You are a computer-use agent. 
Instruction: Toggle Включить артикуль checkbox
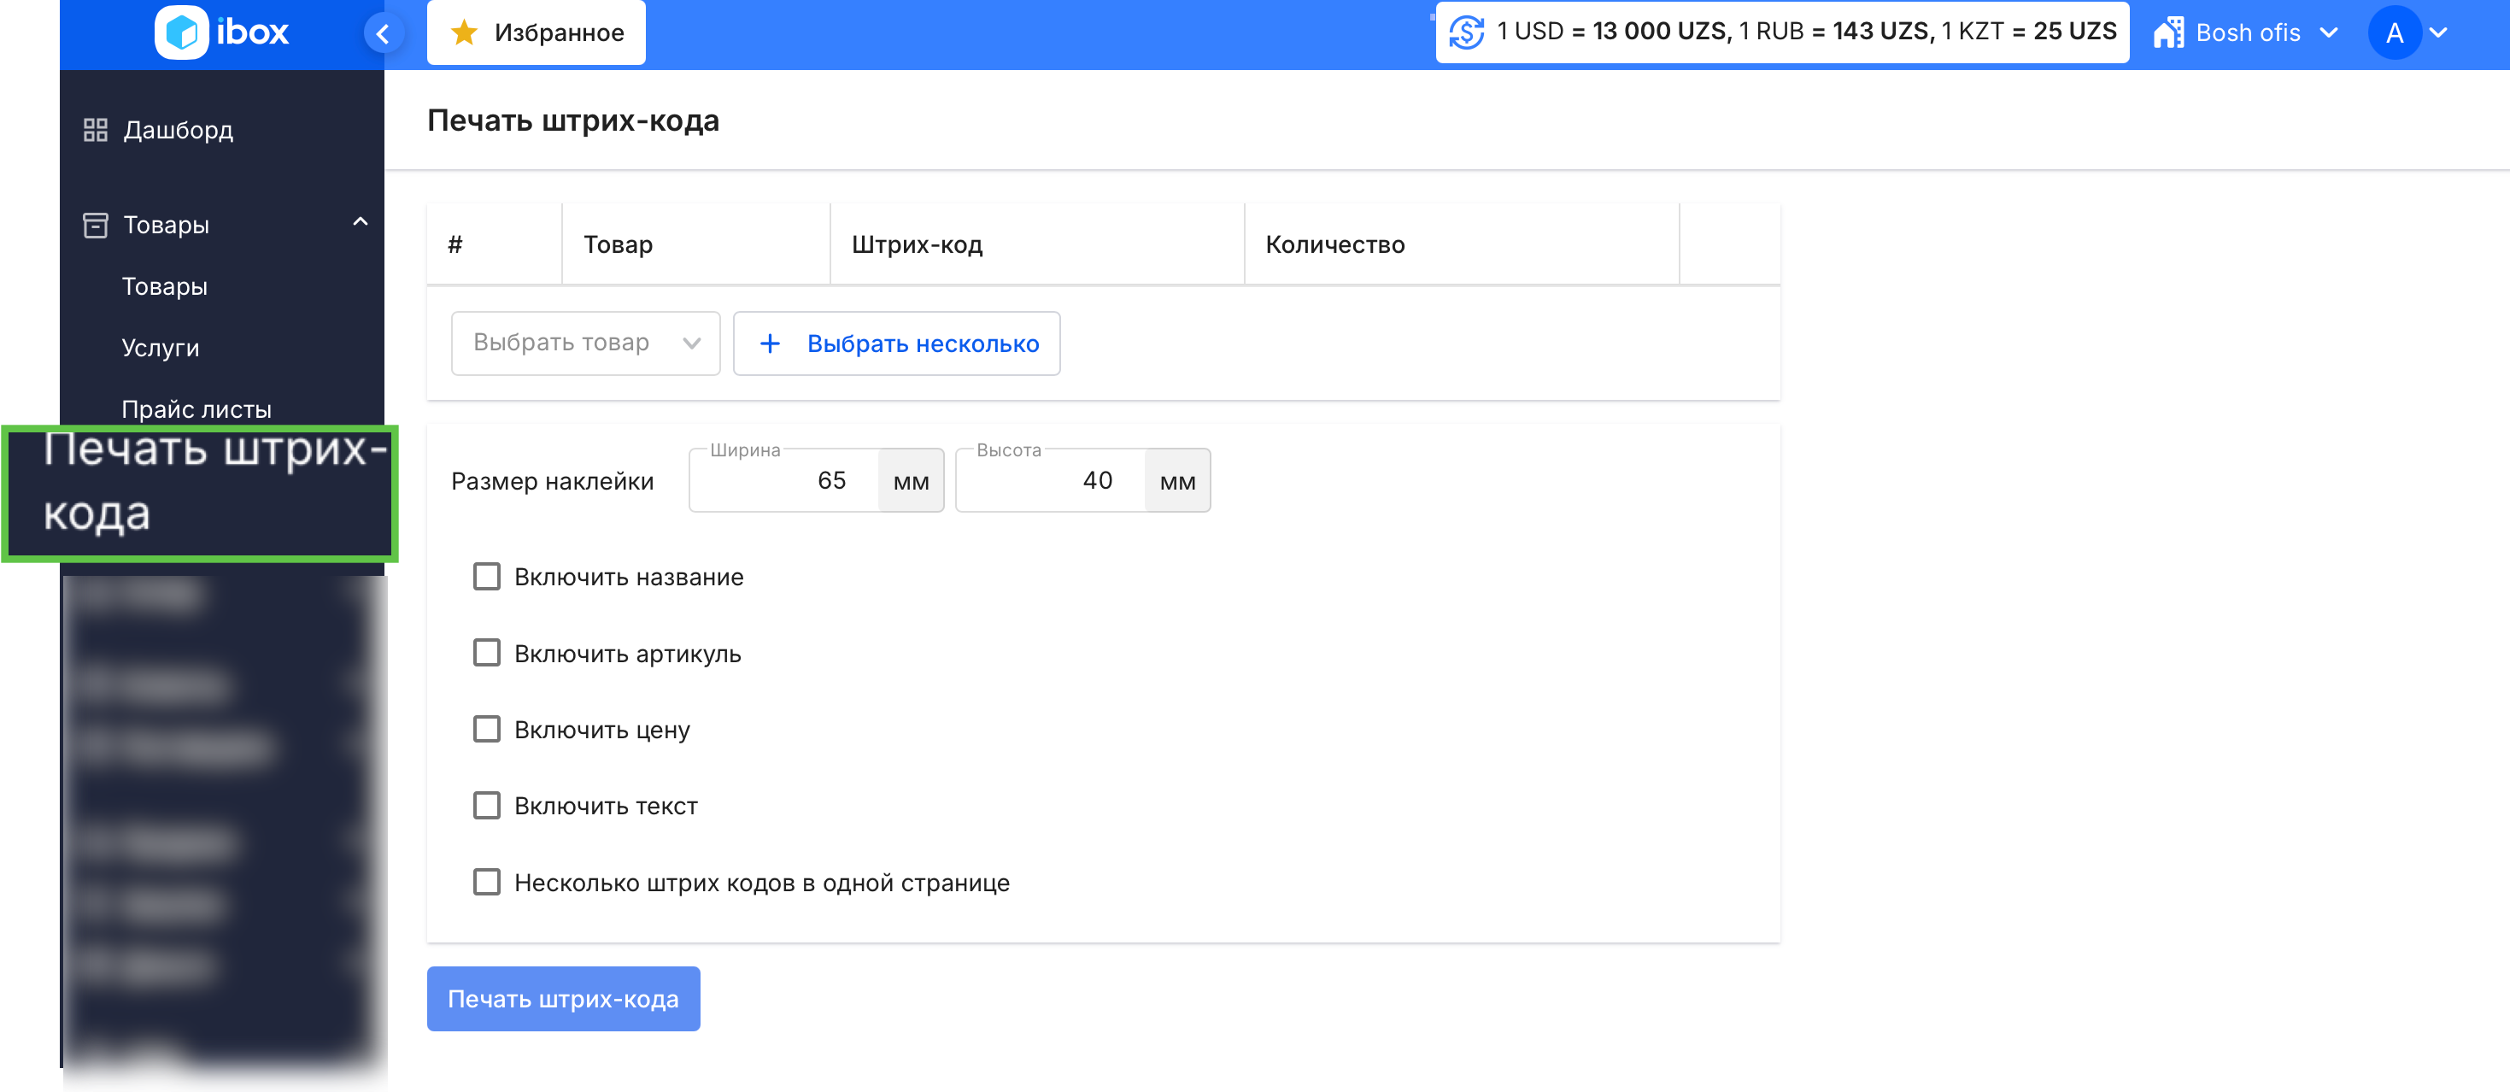[486, 653]
